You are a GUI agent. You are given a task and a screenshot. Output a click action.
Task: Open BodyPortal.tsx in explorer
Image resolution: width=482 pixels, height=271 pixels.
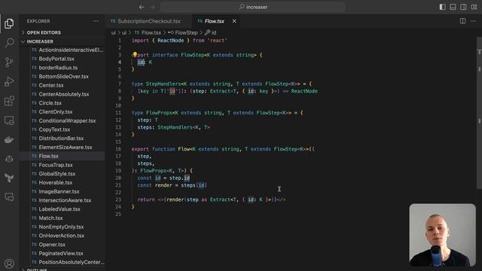click(x=56, y=59)
